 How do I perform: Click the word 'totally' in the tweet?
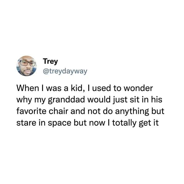click(x=124, y=123)
